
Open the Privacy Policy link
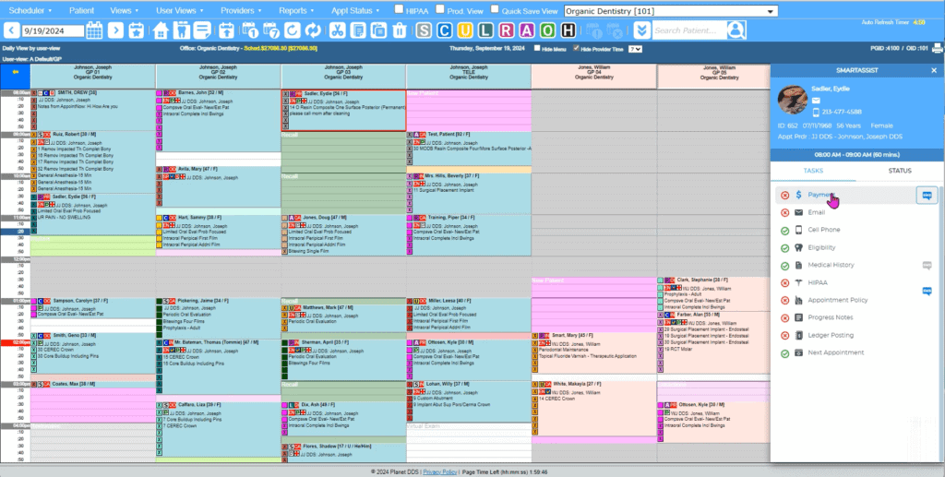pyautogui.click(x=439, y=471)
